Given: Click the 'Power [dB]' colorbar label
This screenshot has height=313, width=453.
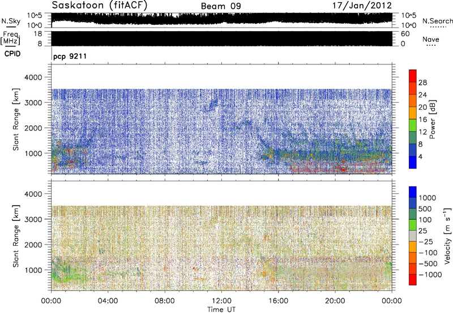Looking at the screenshot, I should 432,119.
